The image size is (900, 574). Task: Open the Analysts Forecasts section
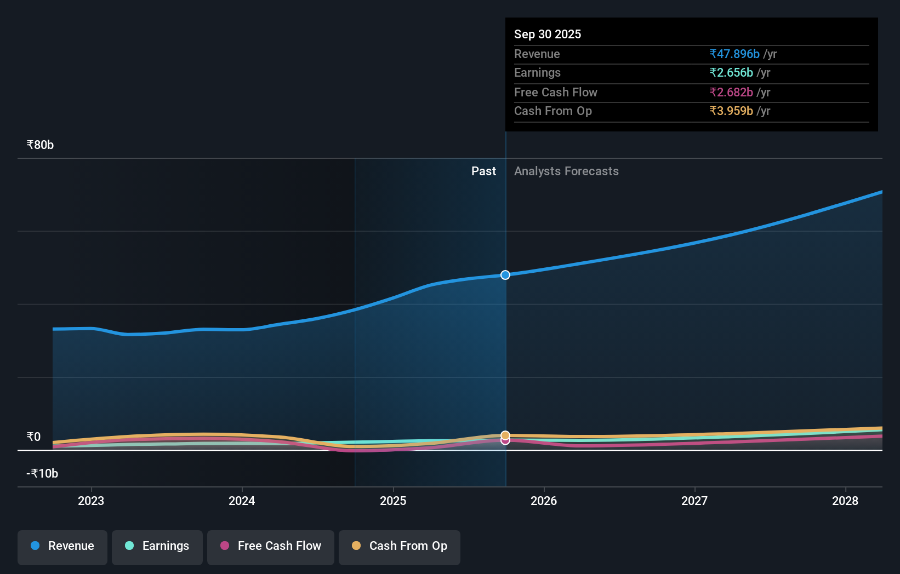tap(566, 171)
